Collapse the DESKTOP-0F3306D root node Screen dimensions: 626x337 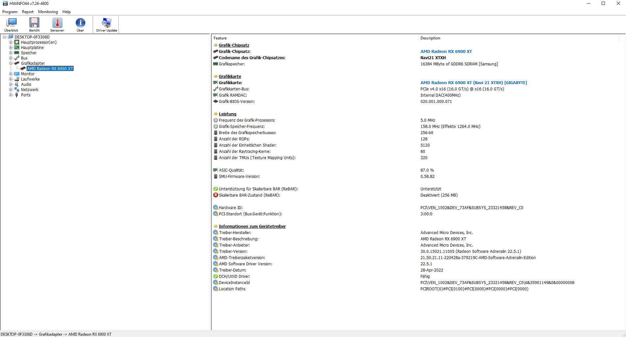pyautogui.click(x=5, y=37)
